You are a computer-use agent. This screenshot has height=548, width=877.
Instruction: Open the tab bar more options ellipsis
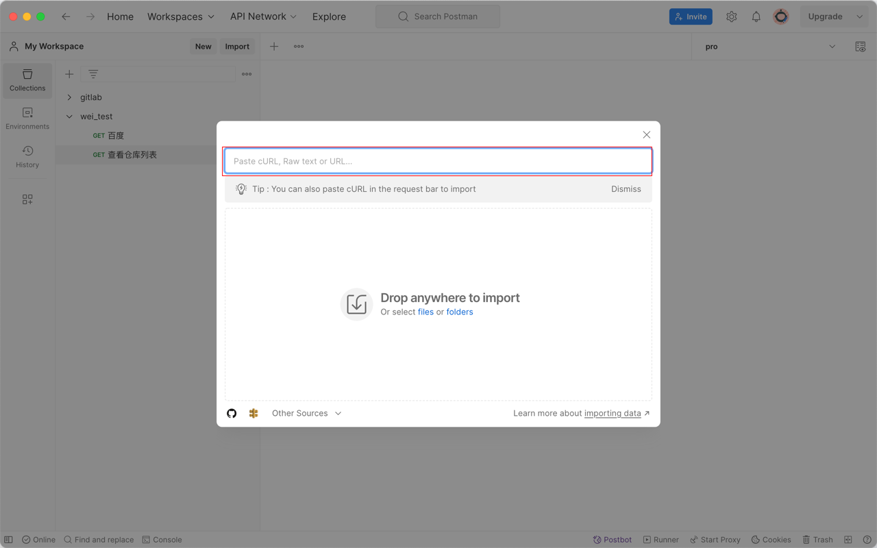(299, 47)
